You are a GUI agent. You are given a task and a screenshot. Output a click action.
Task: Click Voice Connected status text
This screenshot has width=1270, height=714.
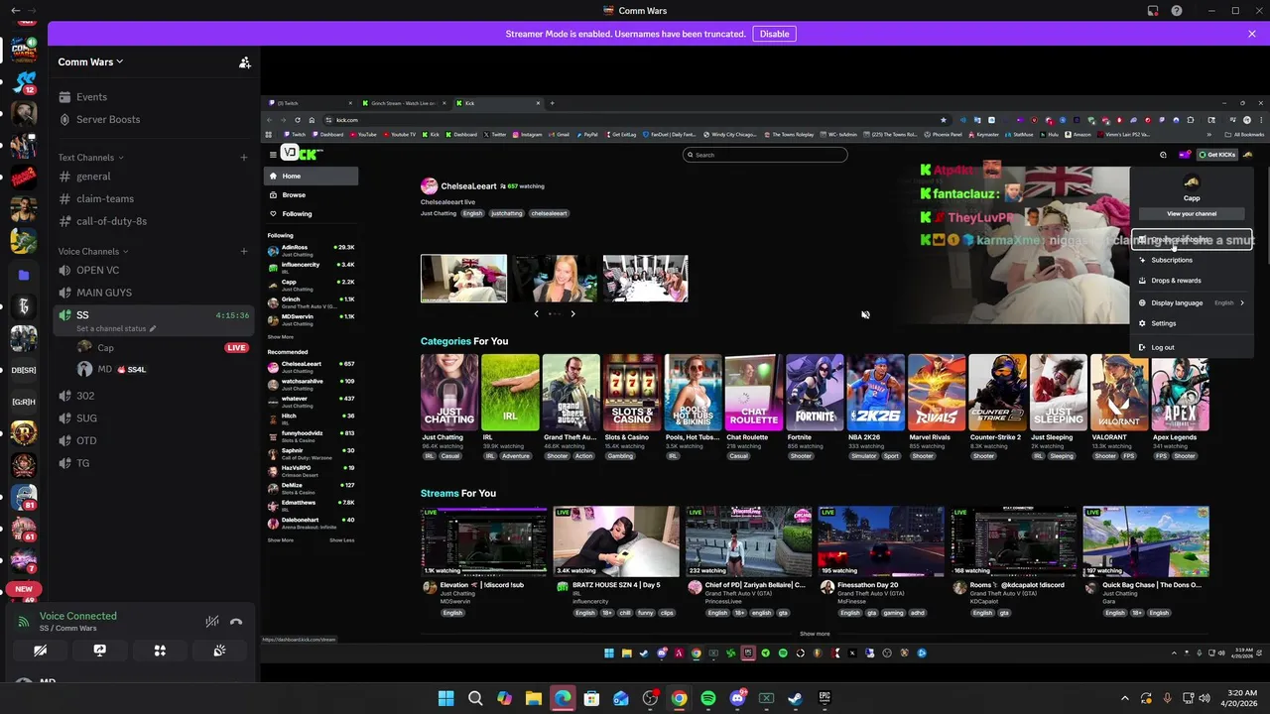[78, 616]
